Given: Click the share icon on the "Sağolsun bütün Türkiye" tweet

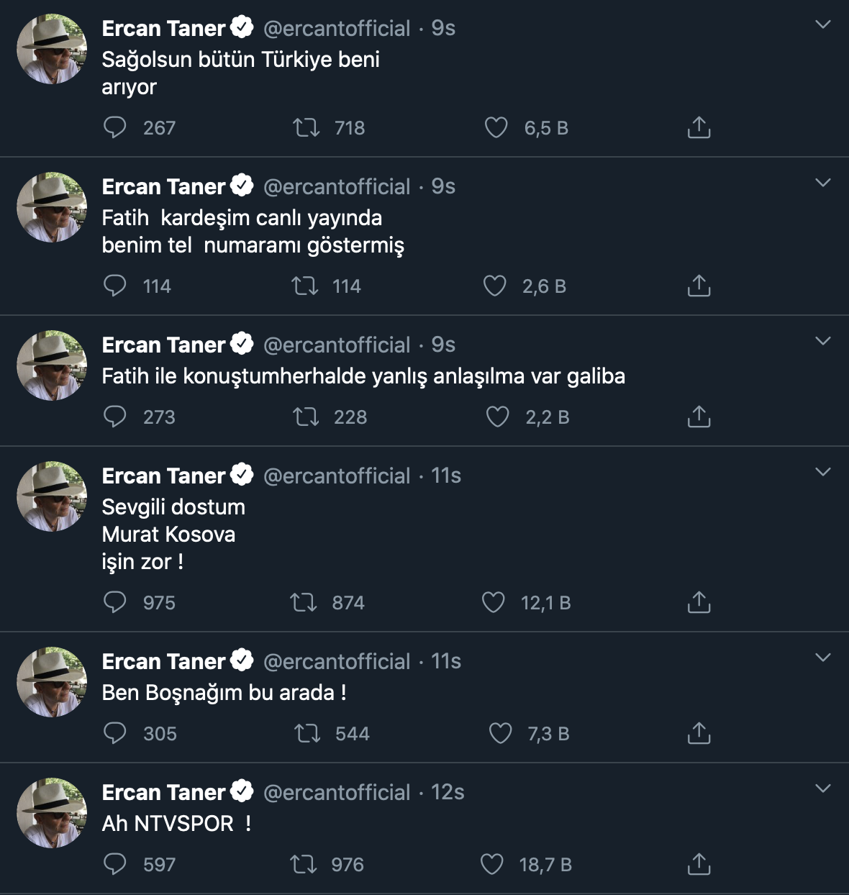Looking at the screenshot, I should point(698,127).
